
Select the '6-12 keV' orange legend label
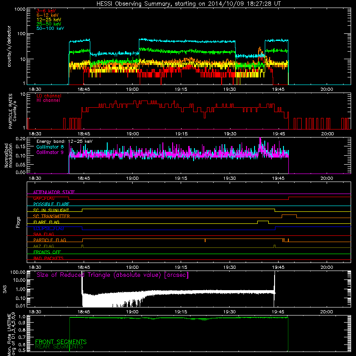pyautogui.click(x=47, y=15)
